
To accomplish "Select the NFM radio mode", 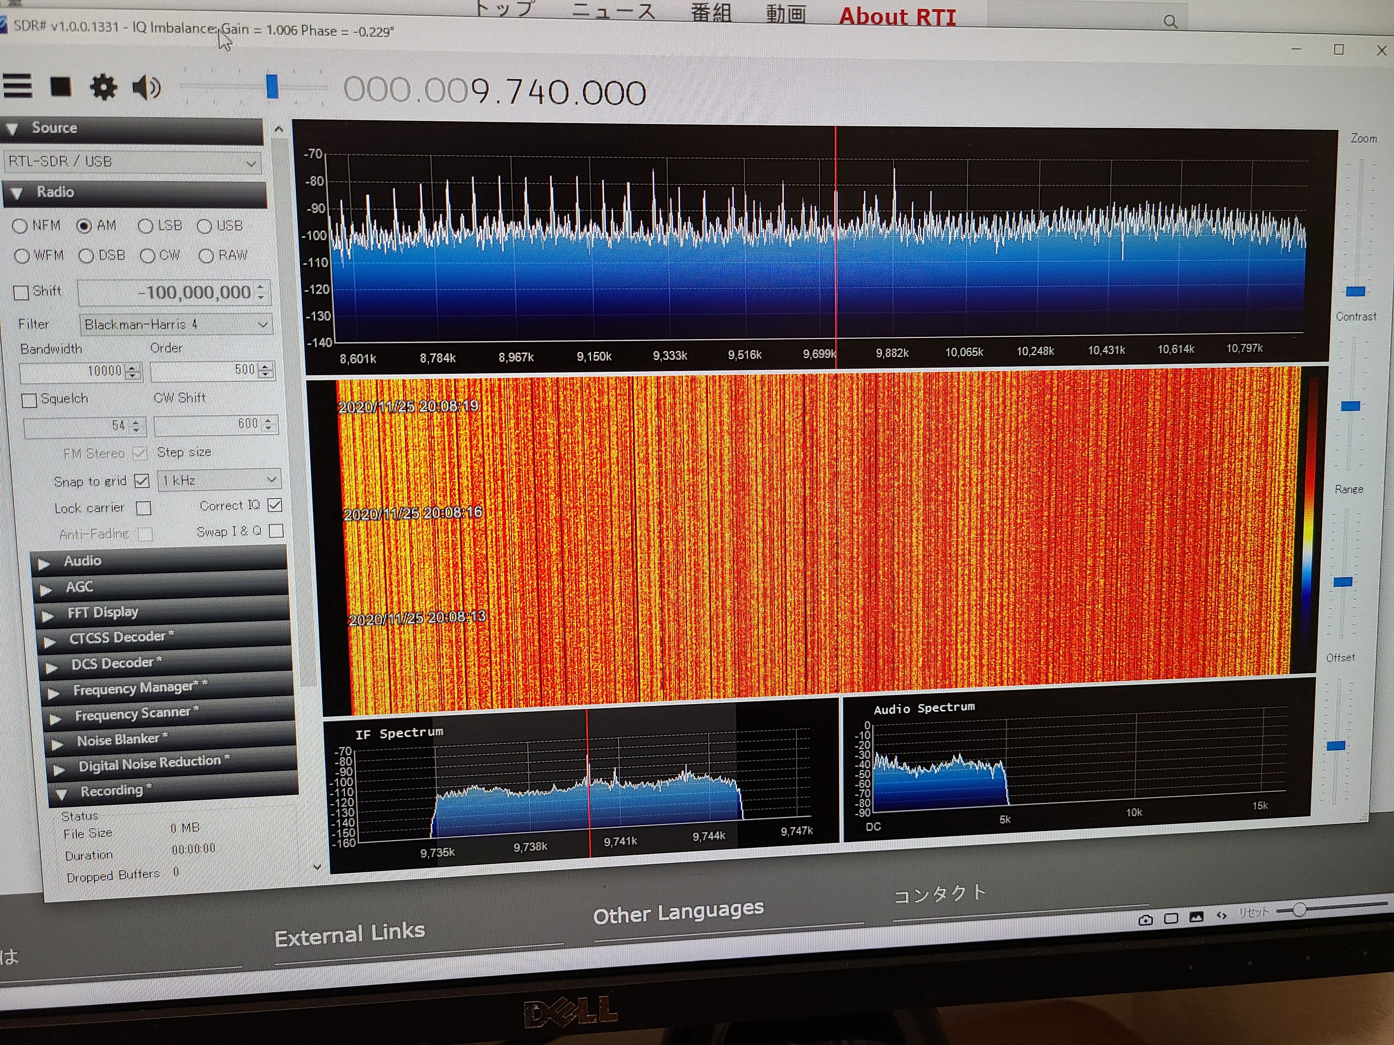I will [20, 226].
